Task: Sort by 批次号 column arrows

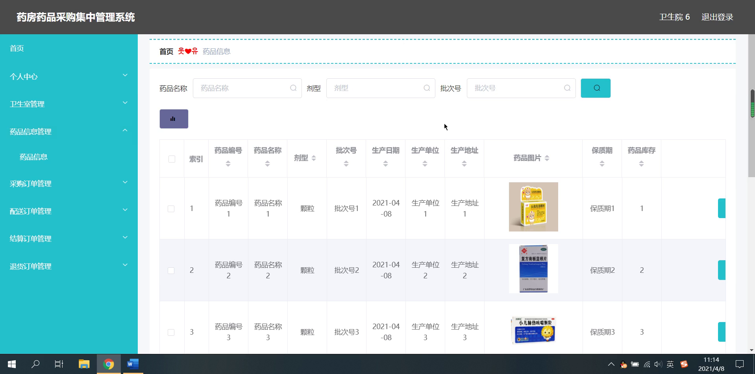Action: point(346,164)
